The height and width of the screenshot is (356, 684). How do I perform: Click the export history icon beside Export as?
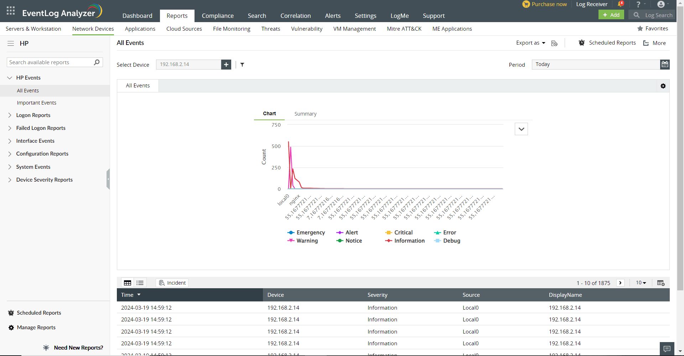[x=554, y=43]
